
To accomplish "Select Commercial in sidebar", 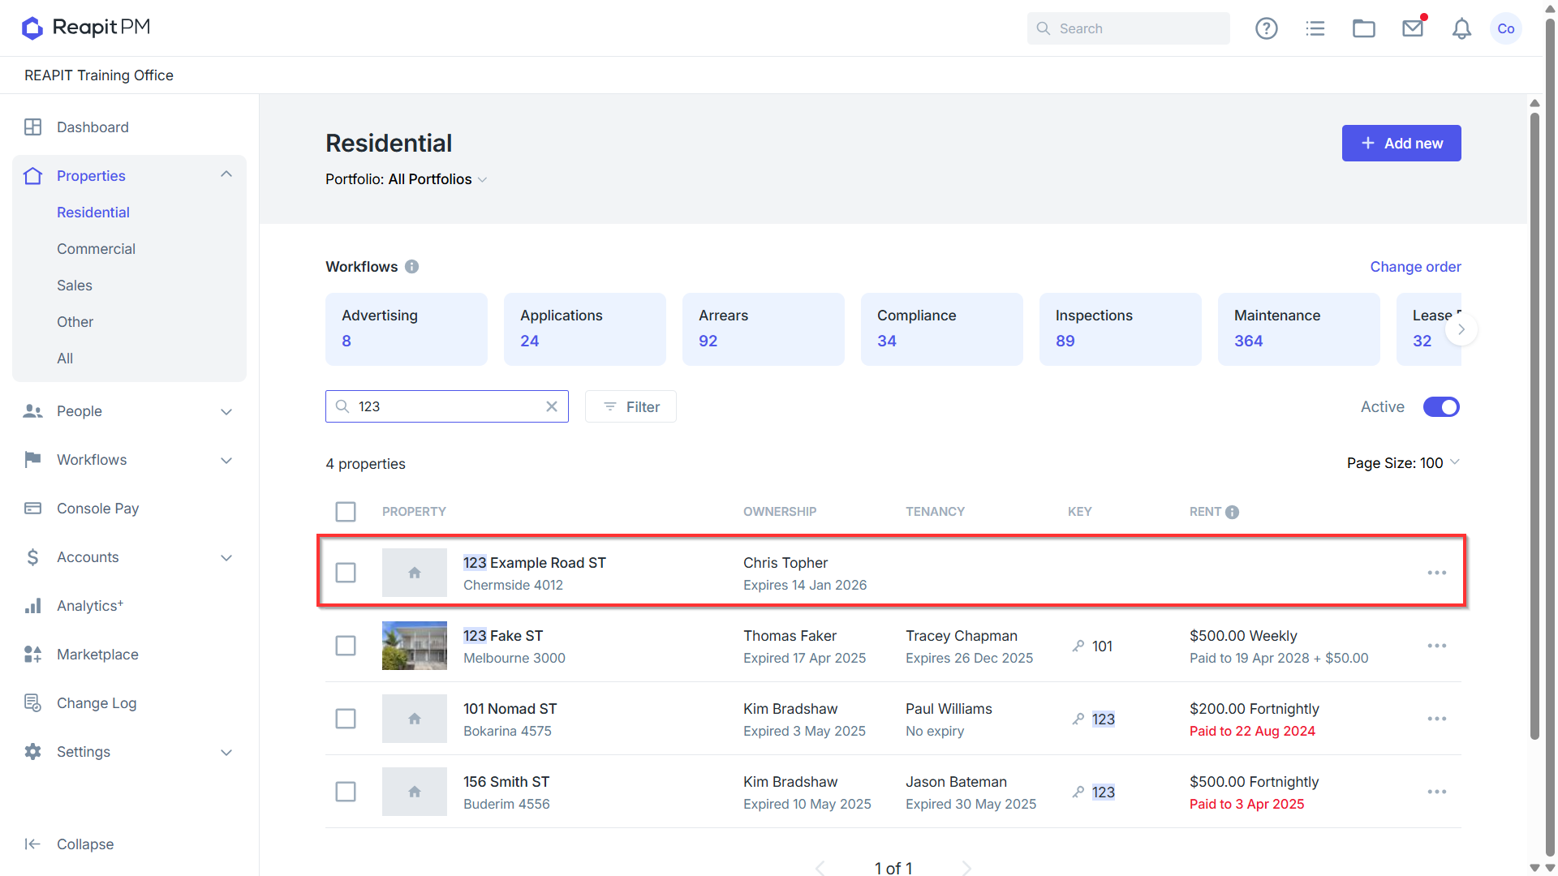I will click(x=96, y=249).
